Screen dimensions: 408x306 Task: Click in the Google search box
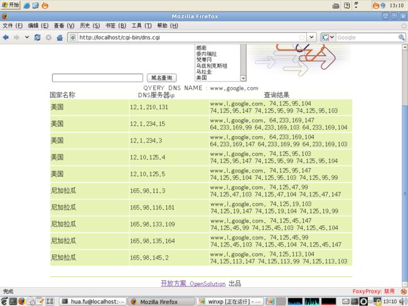point(367,38)
